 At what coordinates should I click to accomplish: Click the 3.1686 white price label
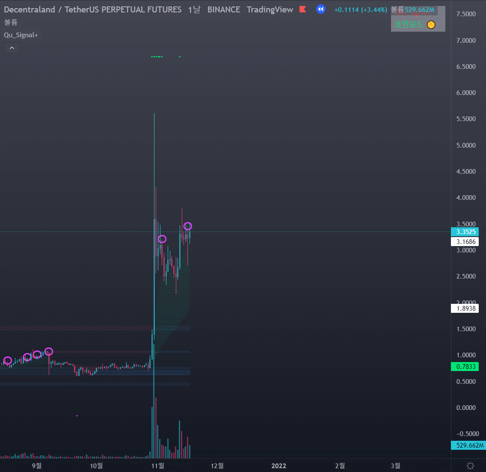coord(465,242)
